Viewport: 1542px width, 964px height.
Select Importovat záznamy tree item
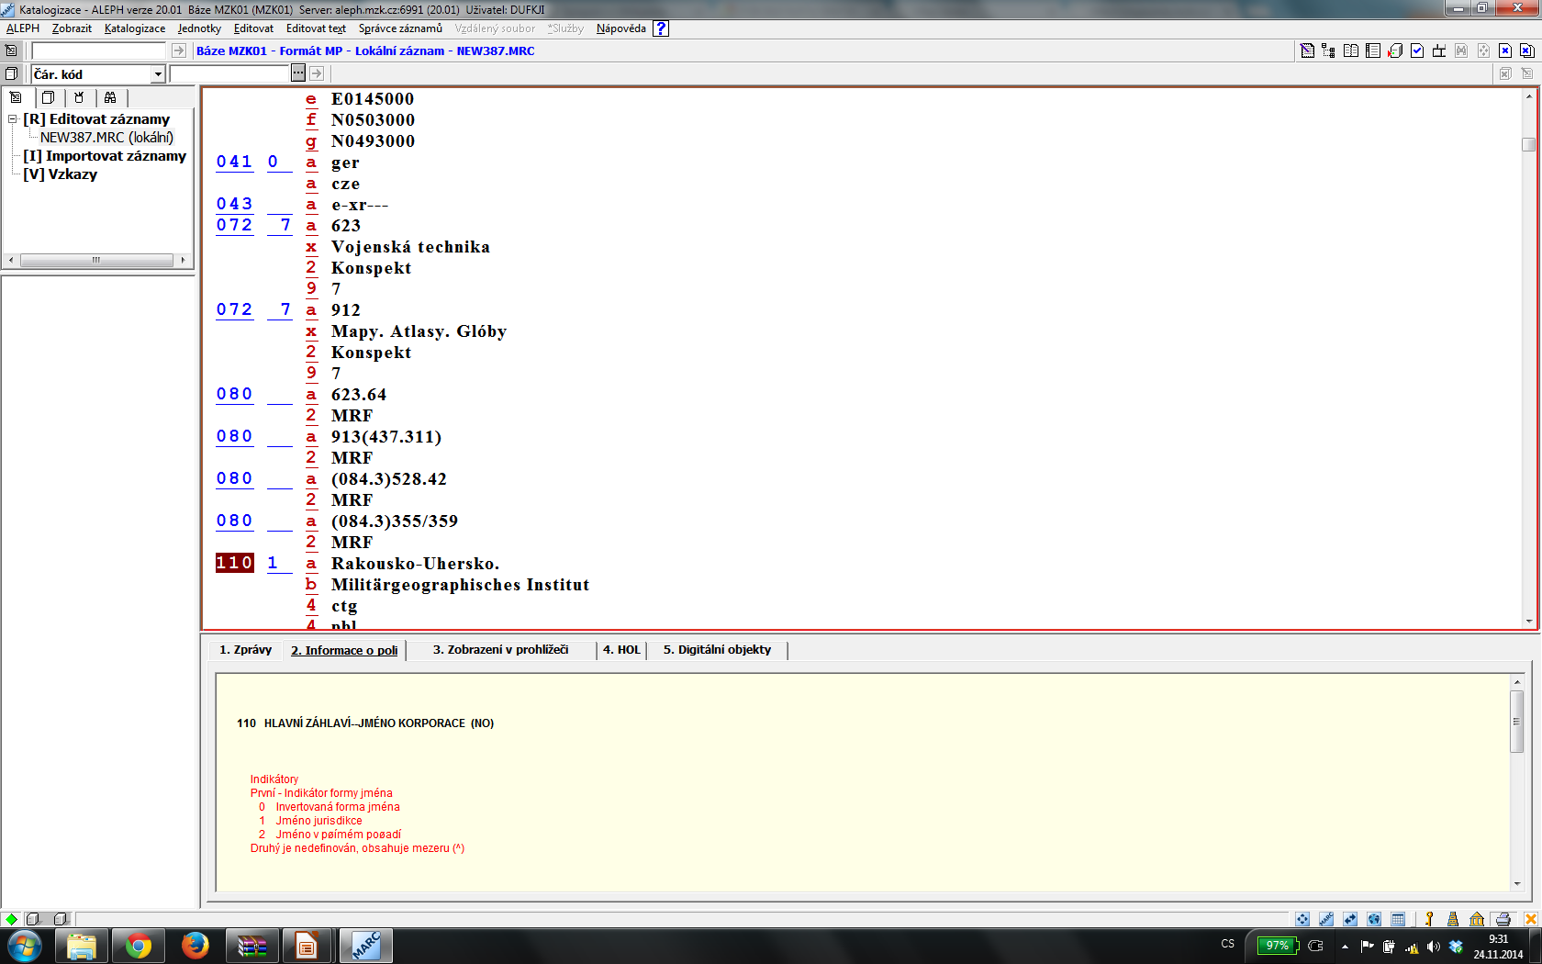click(105, 156)
